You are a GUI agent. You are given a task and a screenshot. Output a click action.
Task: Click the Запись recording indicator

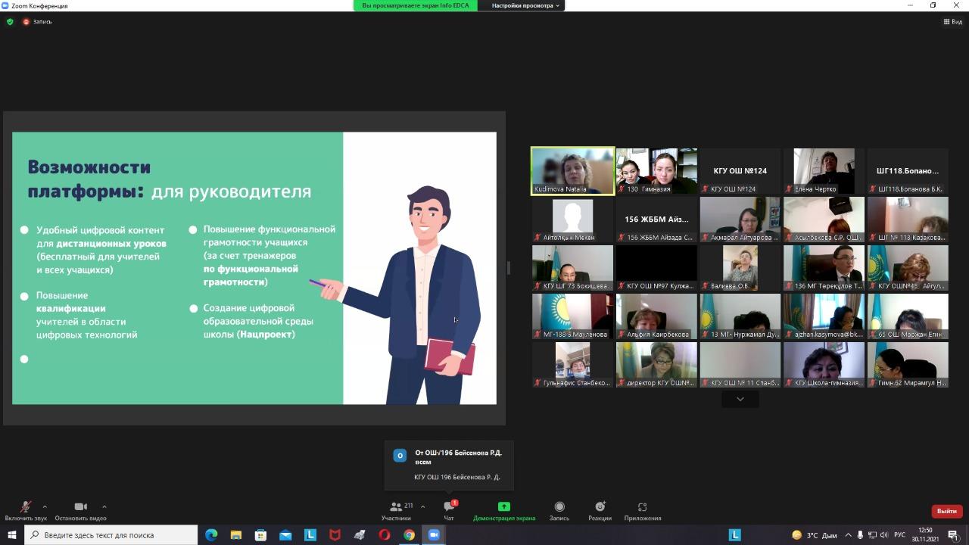coord(38,22)
